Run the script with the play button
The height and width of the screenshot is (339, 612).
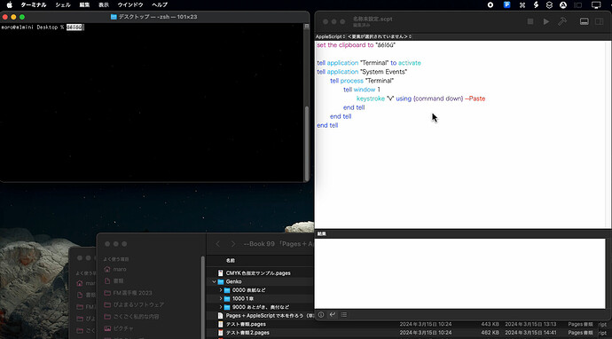click(546, 22)
